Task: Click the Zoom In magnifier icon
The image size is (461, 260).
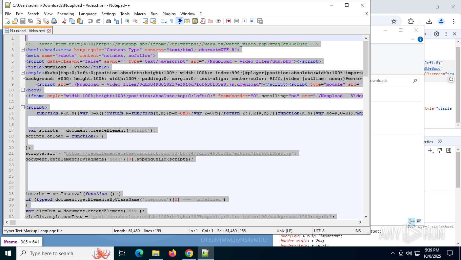Action: click(x=127, y=21)
